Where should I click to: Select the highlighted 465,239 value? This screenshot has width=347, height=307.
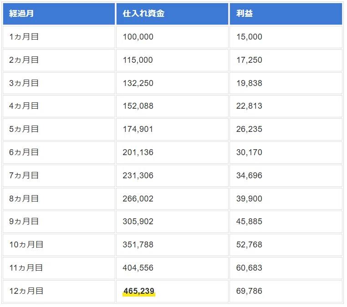(x=139, y=291)
